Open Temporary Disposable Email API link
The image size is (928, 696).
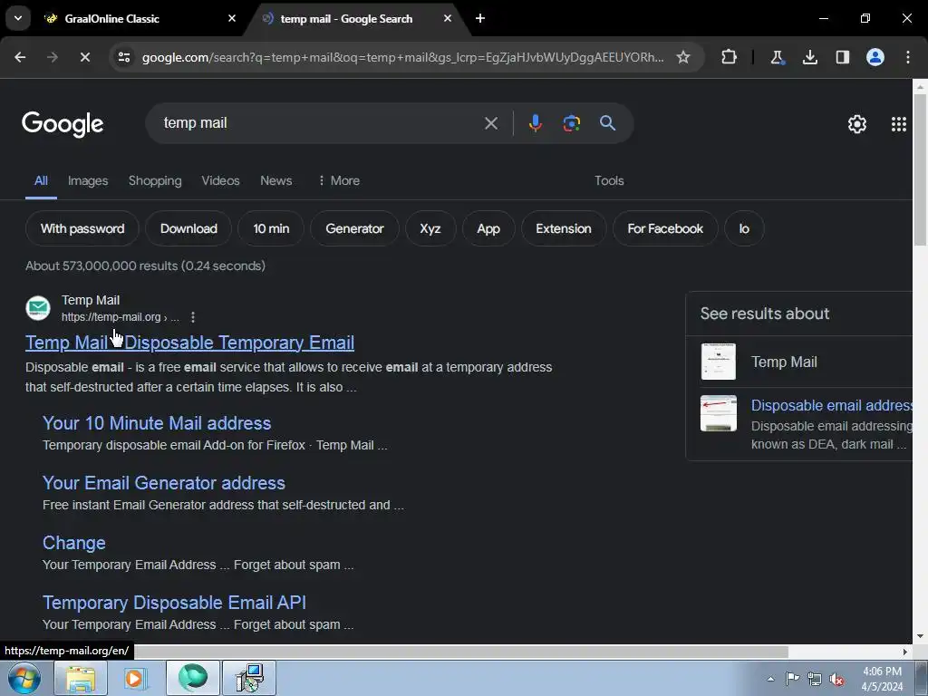pyautogui.click(x=175, y=603)
